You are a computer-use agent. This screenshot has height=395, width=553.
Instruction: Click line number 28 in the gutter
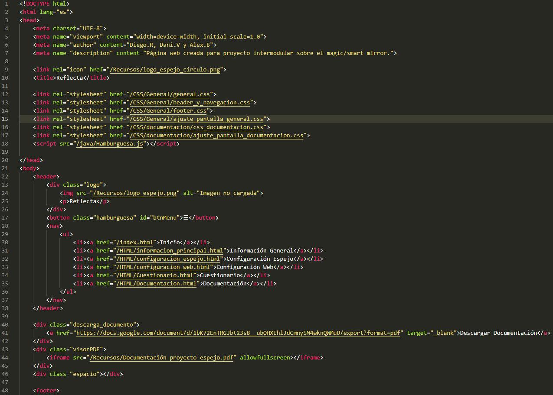click(5, 226)
